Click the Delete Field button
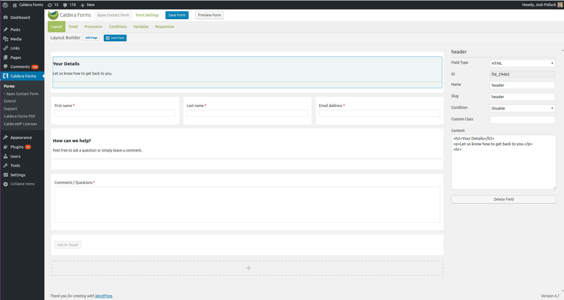The image size is (564, 300). click(x=503, y=199)
